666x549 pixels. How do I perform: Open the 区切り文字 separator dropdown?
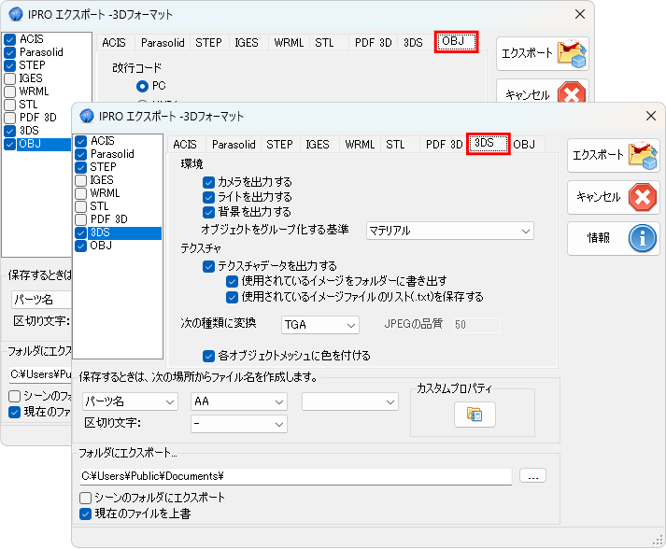click(239, 424)
